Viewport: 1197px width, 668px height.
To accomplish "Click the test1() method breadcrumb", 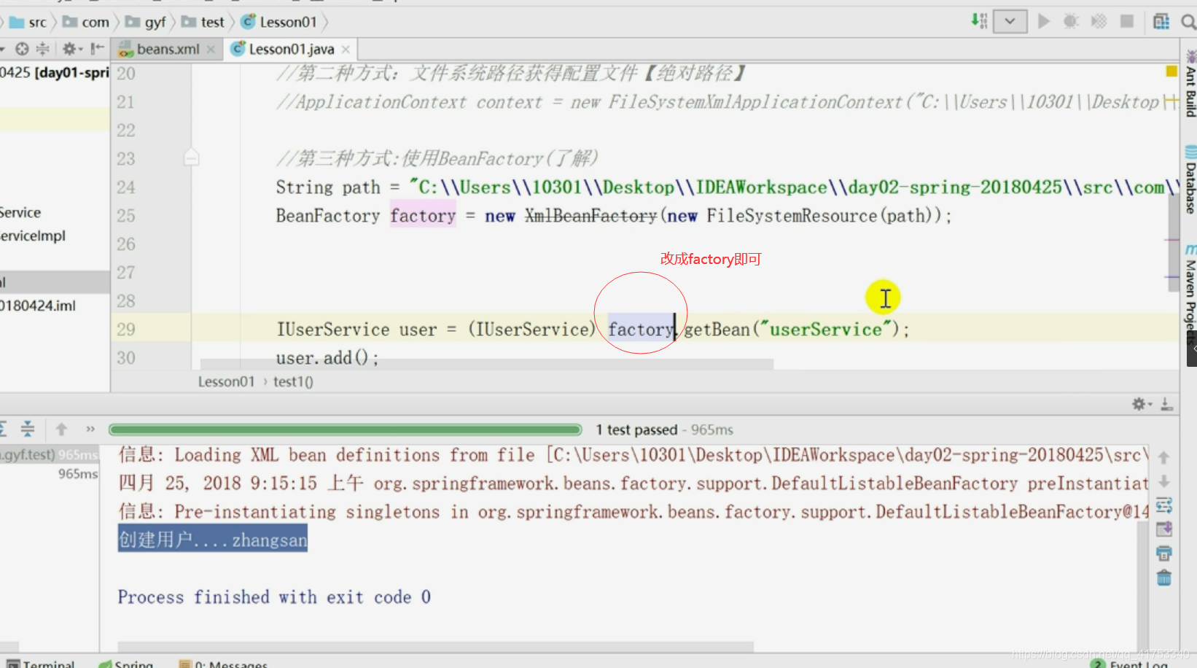I will 293,381.
